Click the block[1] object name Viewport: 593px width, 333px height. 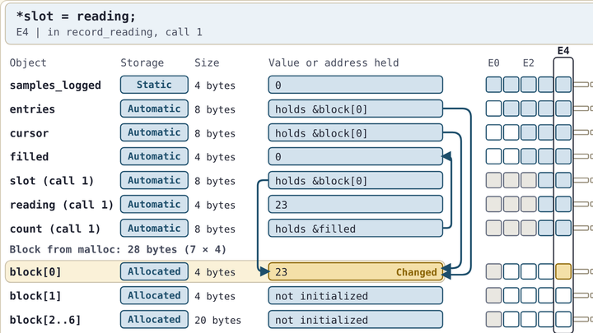[x=35, y=296]
